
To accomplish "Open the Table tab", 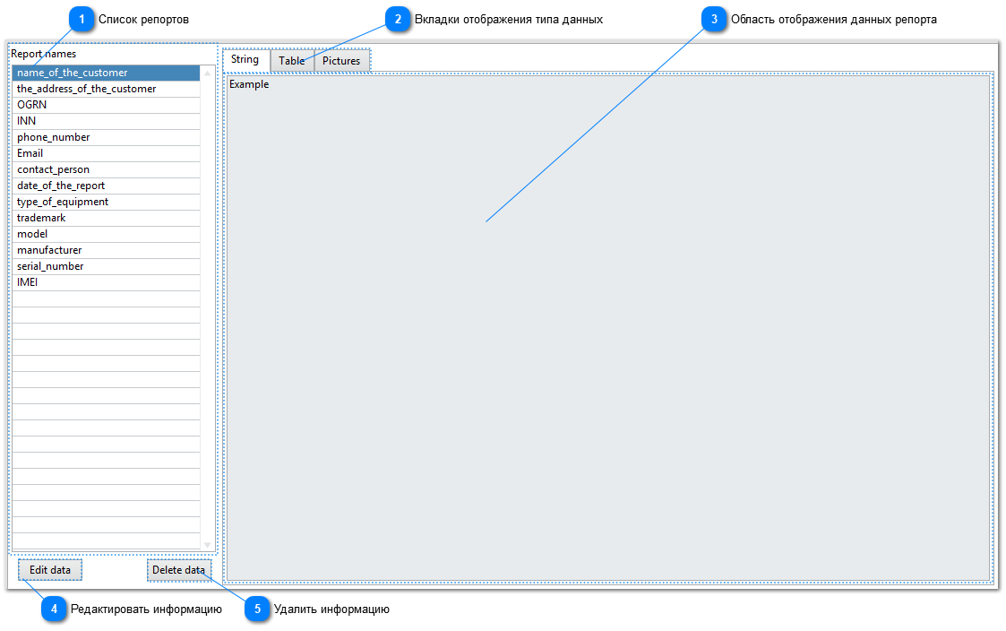I will click(291, 61).
